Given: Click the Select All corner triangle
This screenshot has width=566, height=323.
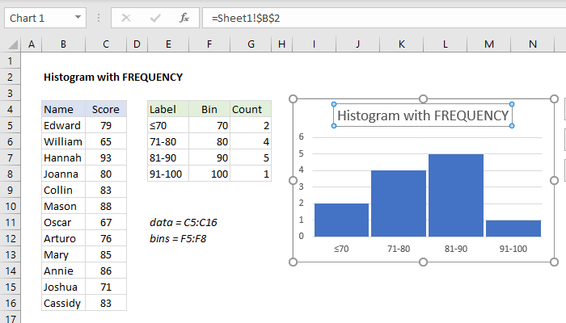Looking at the screenshot, I should pos(13,44).
